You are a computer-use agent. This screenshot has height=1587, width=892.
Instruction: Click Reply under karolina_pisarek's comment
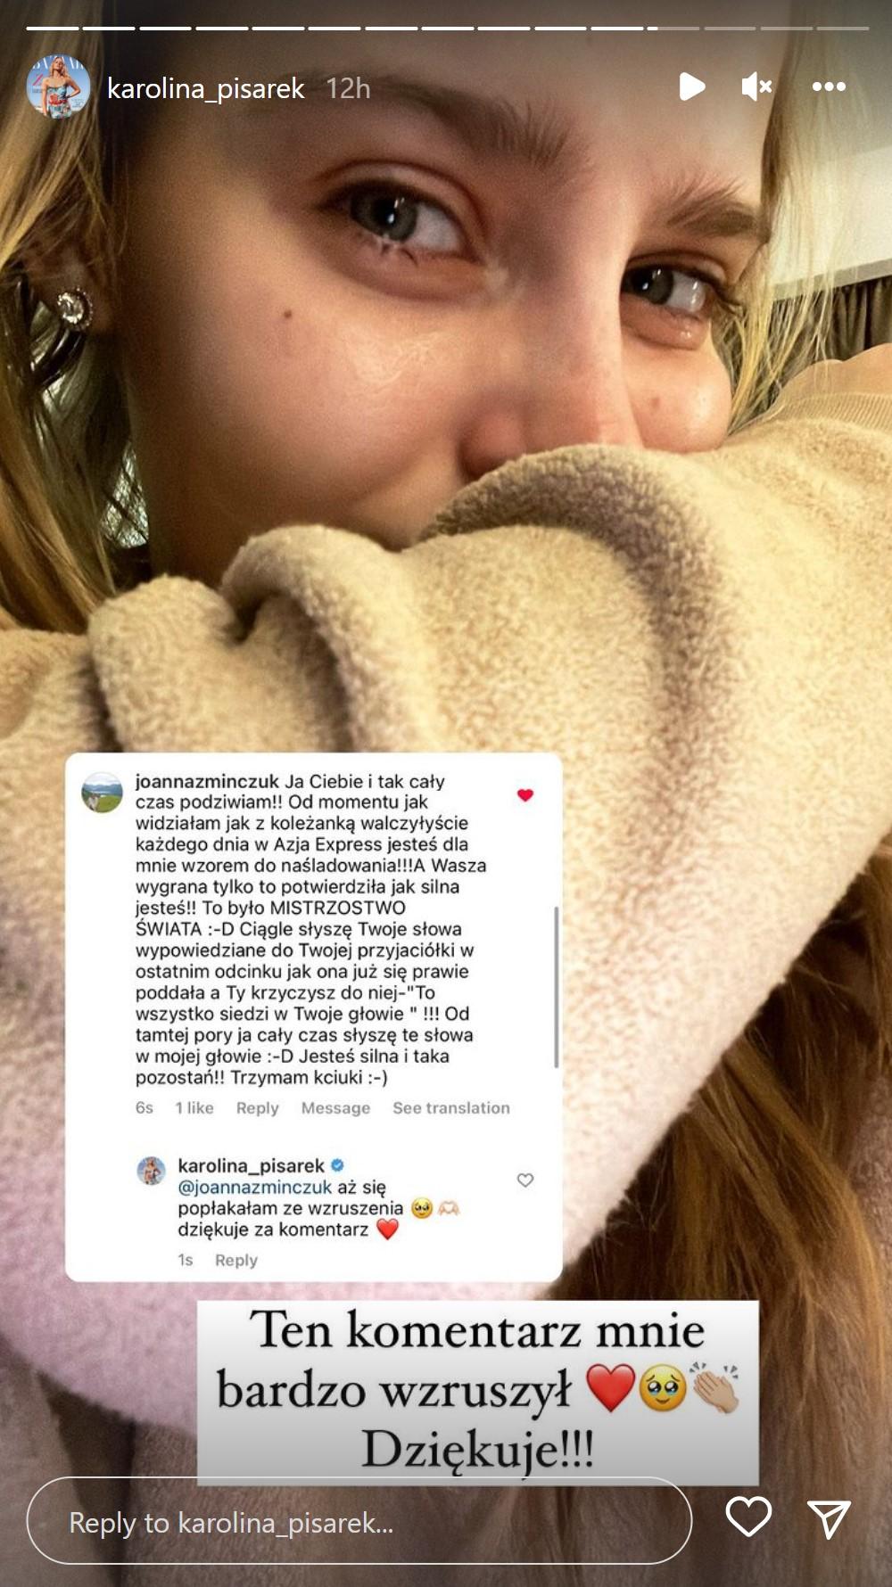point(236,1261)
